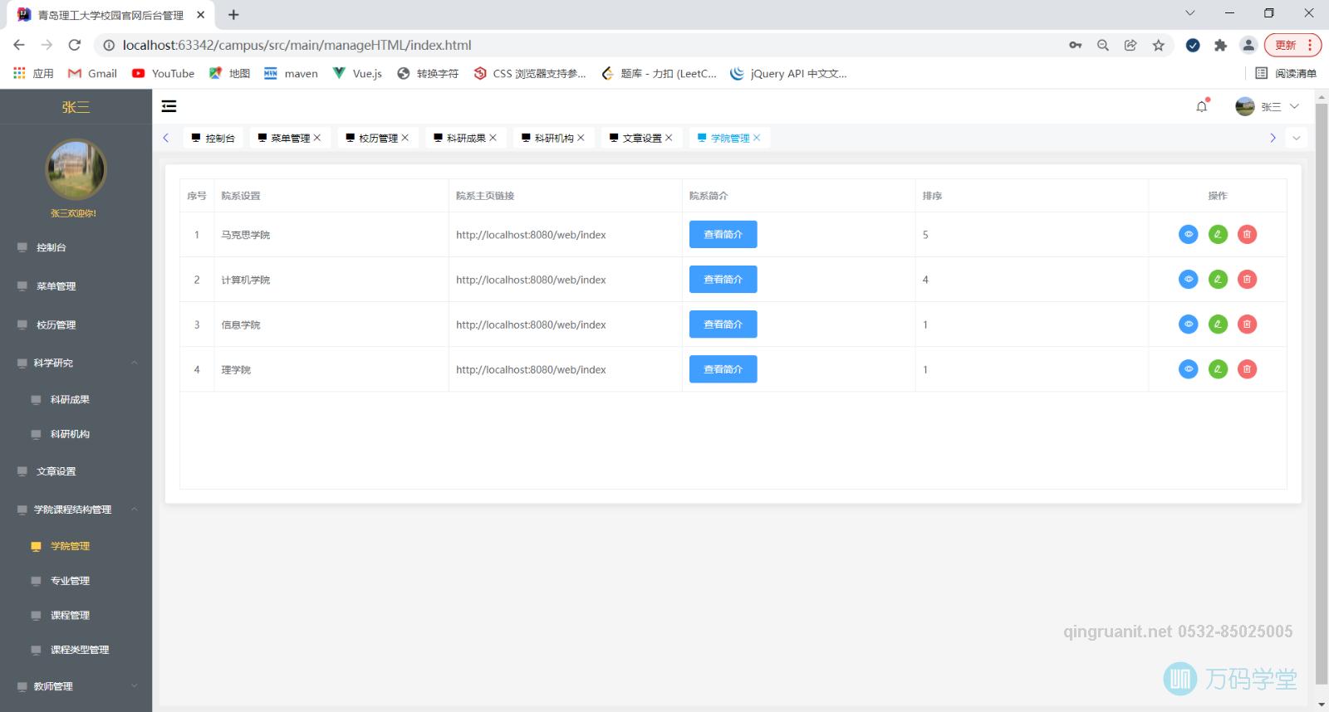Click the browser address bar

pyautogui.click(x=581, y=45)
